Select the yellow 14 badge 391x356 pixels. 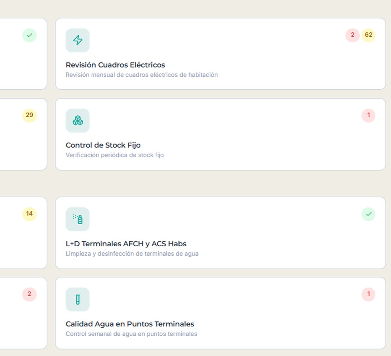coord(30,214)
